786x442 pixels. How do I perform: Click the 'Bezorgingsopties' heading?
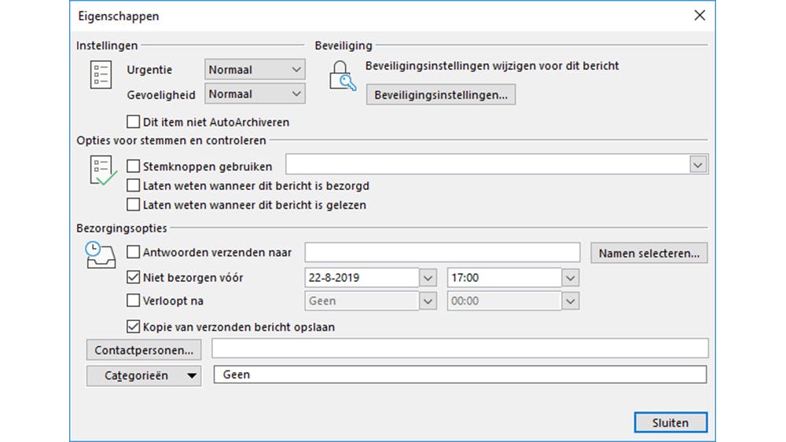click(121, 228)
